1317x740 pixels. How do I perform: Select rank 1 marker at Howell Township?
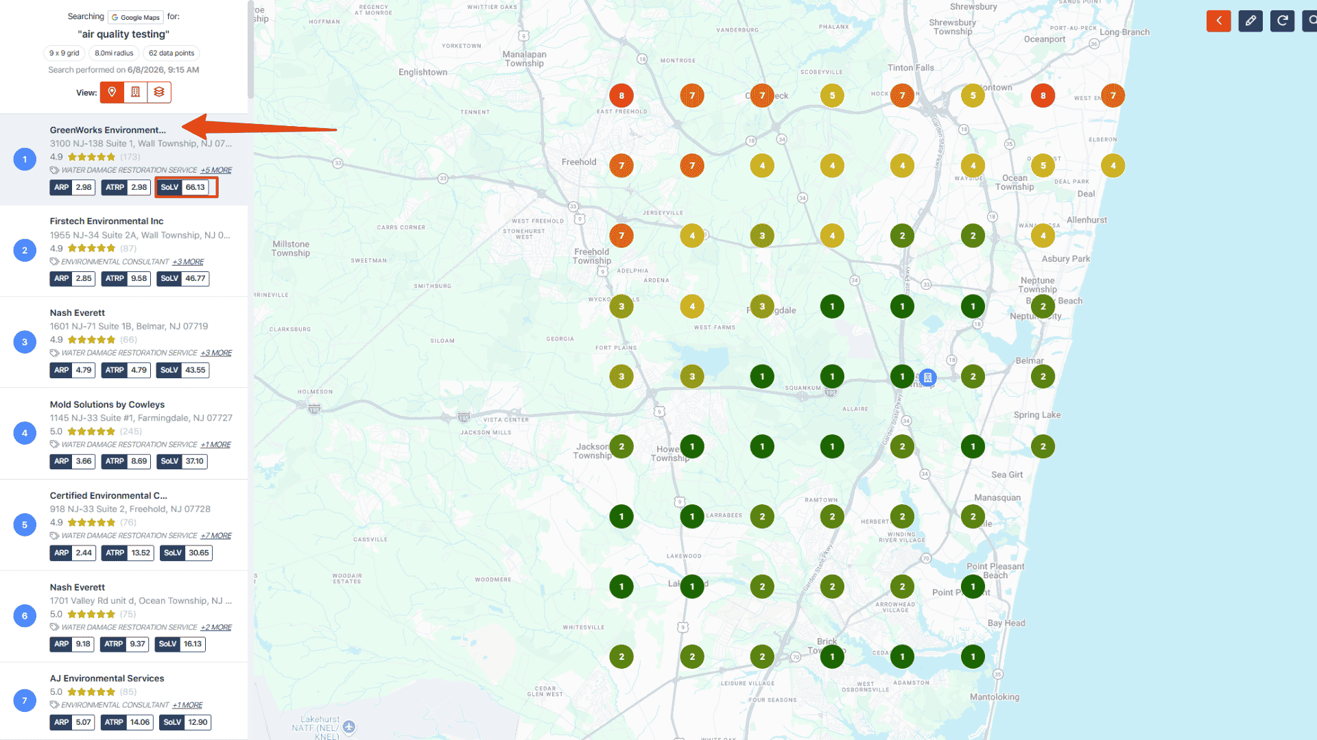point(692,447)
